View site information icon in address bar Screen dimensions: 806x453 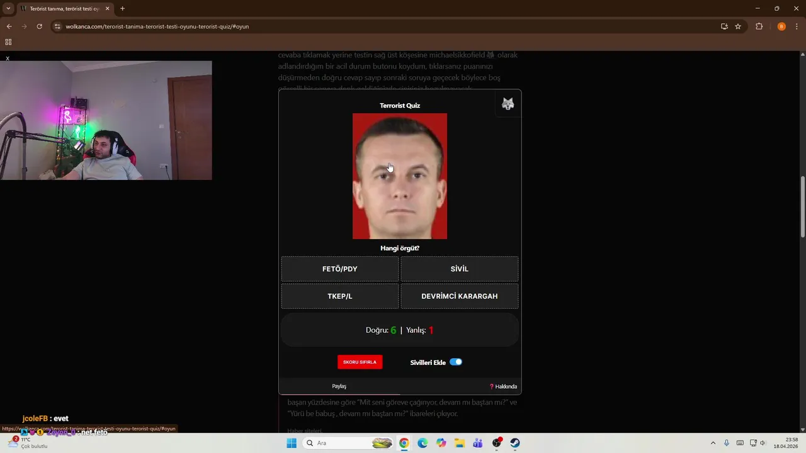[x=57, y=26]
